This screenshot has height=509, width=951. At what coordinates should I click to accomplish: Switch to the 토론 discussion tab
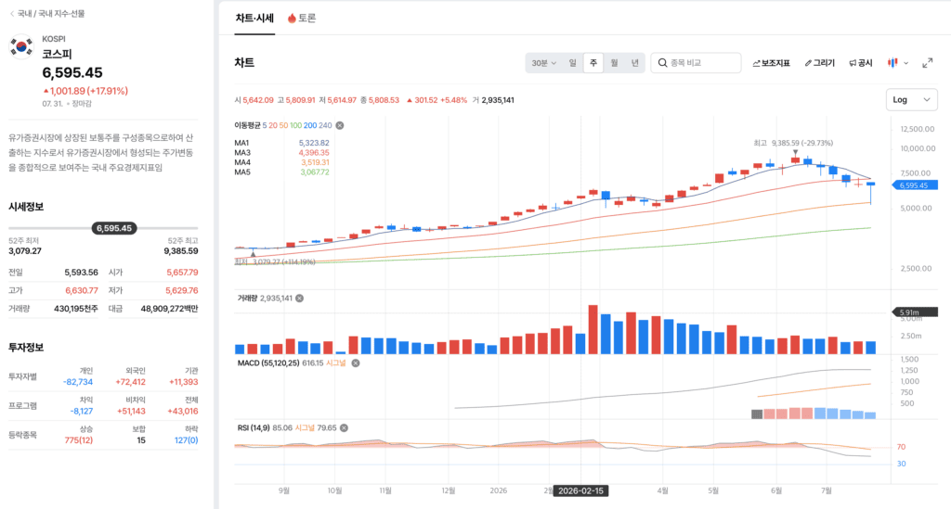[302, 19]
